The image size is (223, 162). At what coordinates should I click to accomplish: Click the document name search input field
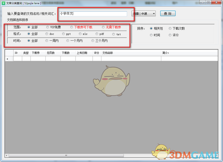pyautogui.click(x=93, y=14)
